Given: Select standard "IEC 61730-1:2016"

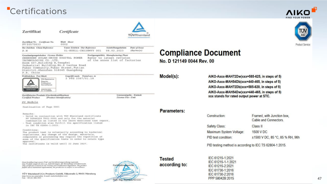Looking at the screenshot, I should coord(221,170).
